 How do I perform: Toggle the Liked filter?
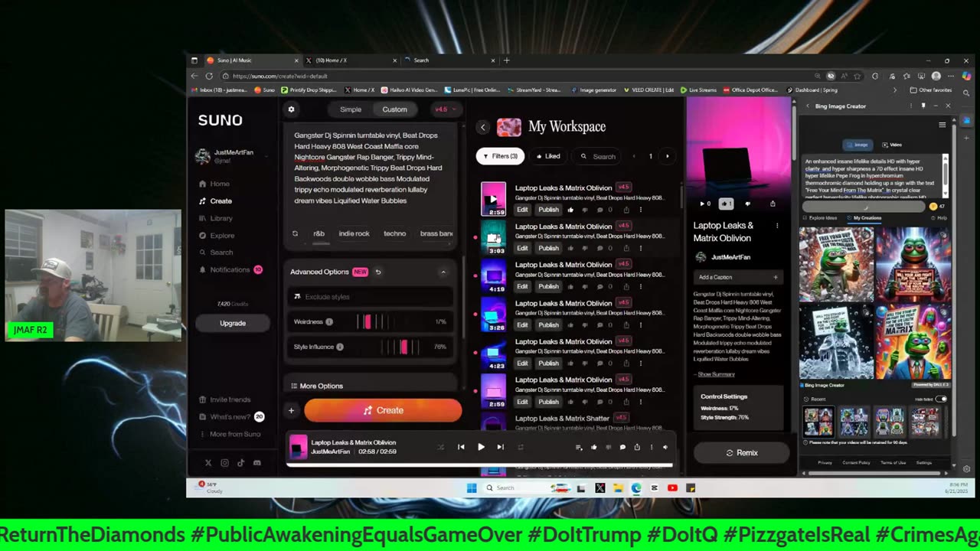pyautogui.click(x=548, y=156)
